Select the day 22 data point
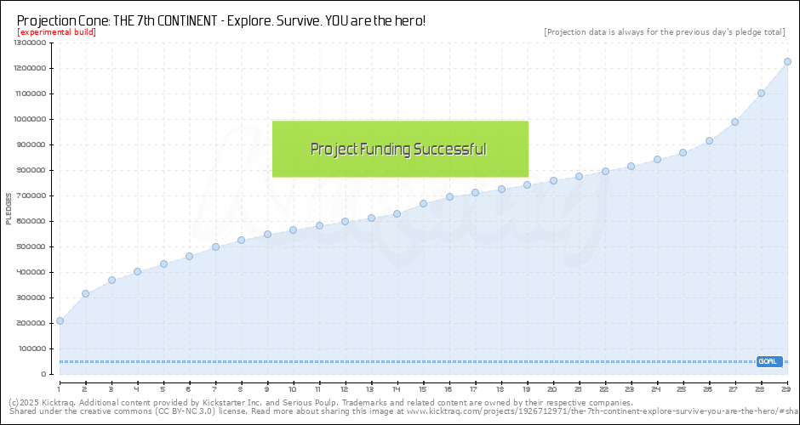 click(605, 171)
